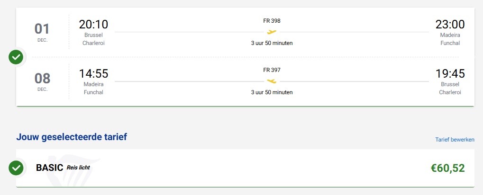Click the outbound 3 uur 50 minuten duration

(272, 43)
